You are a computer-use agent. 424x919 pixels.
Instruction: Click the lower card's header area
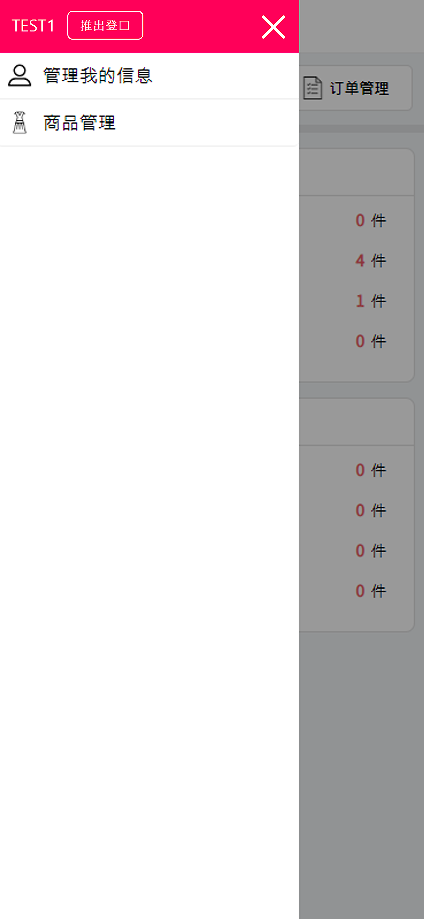[x=356, y=422]
